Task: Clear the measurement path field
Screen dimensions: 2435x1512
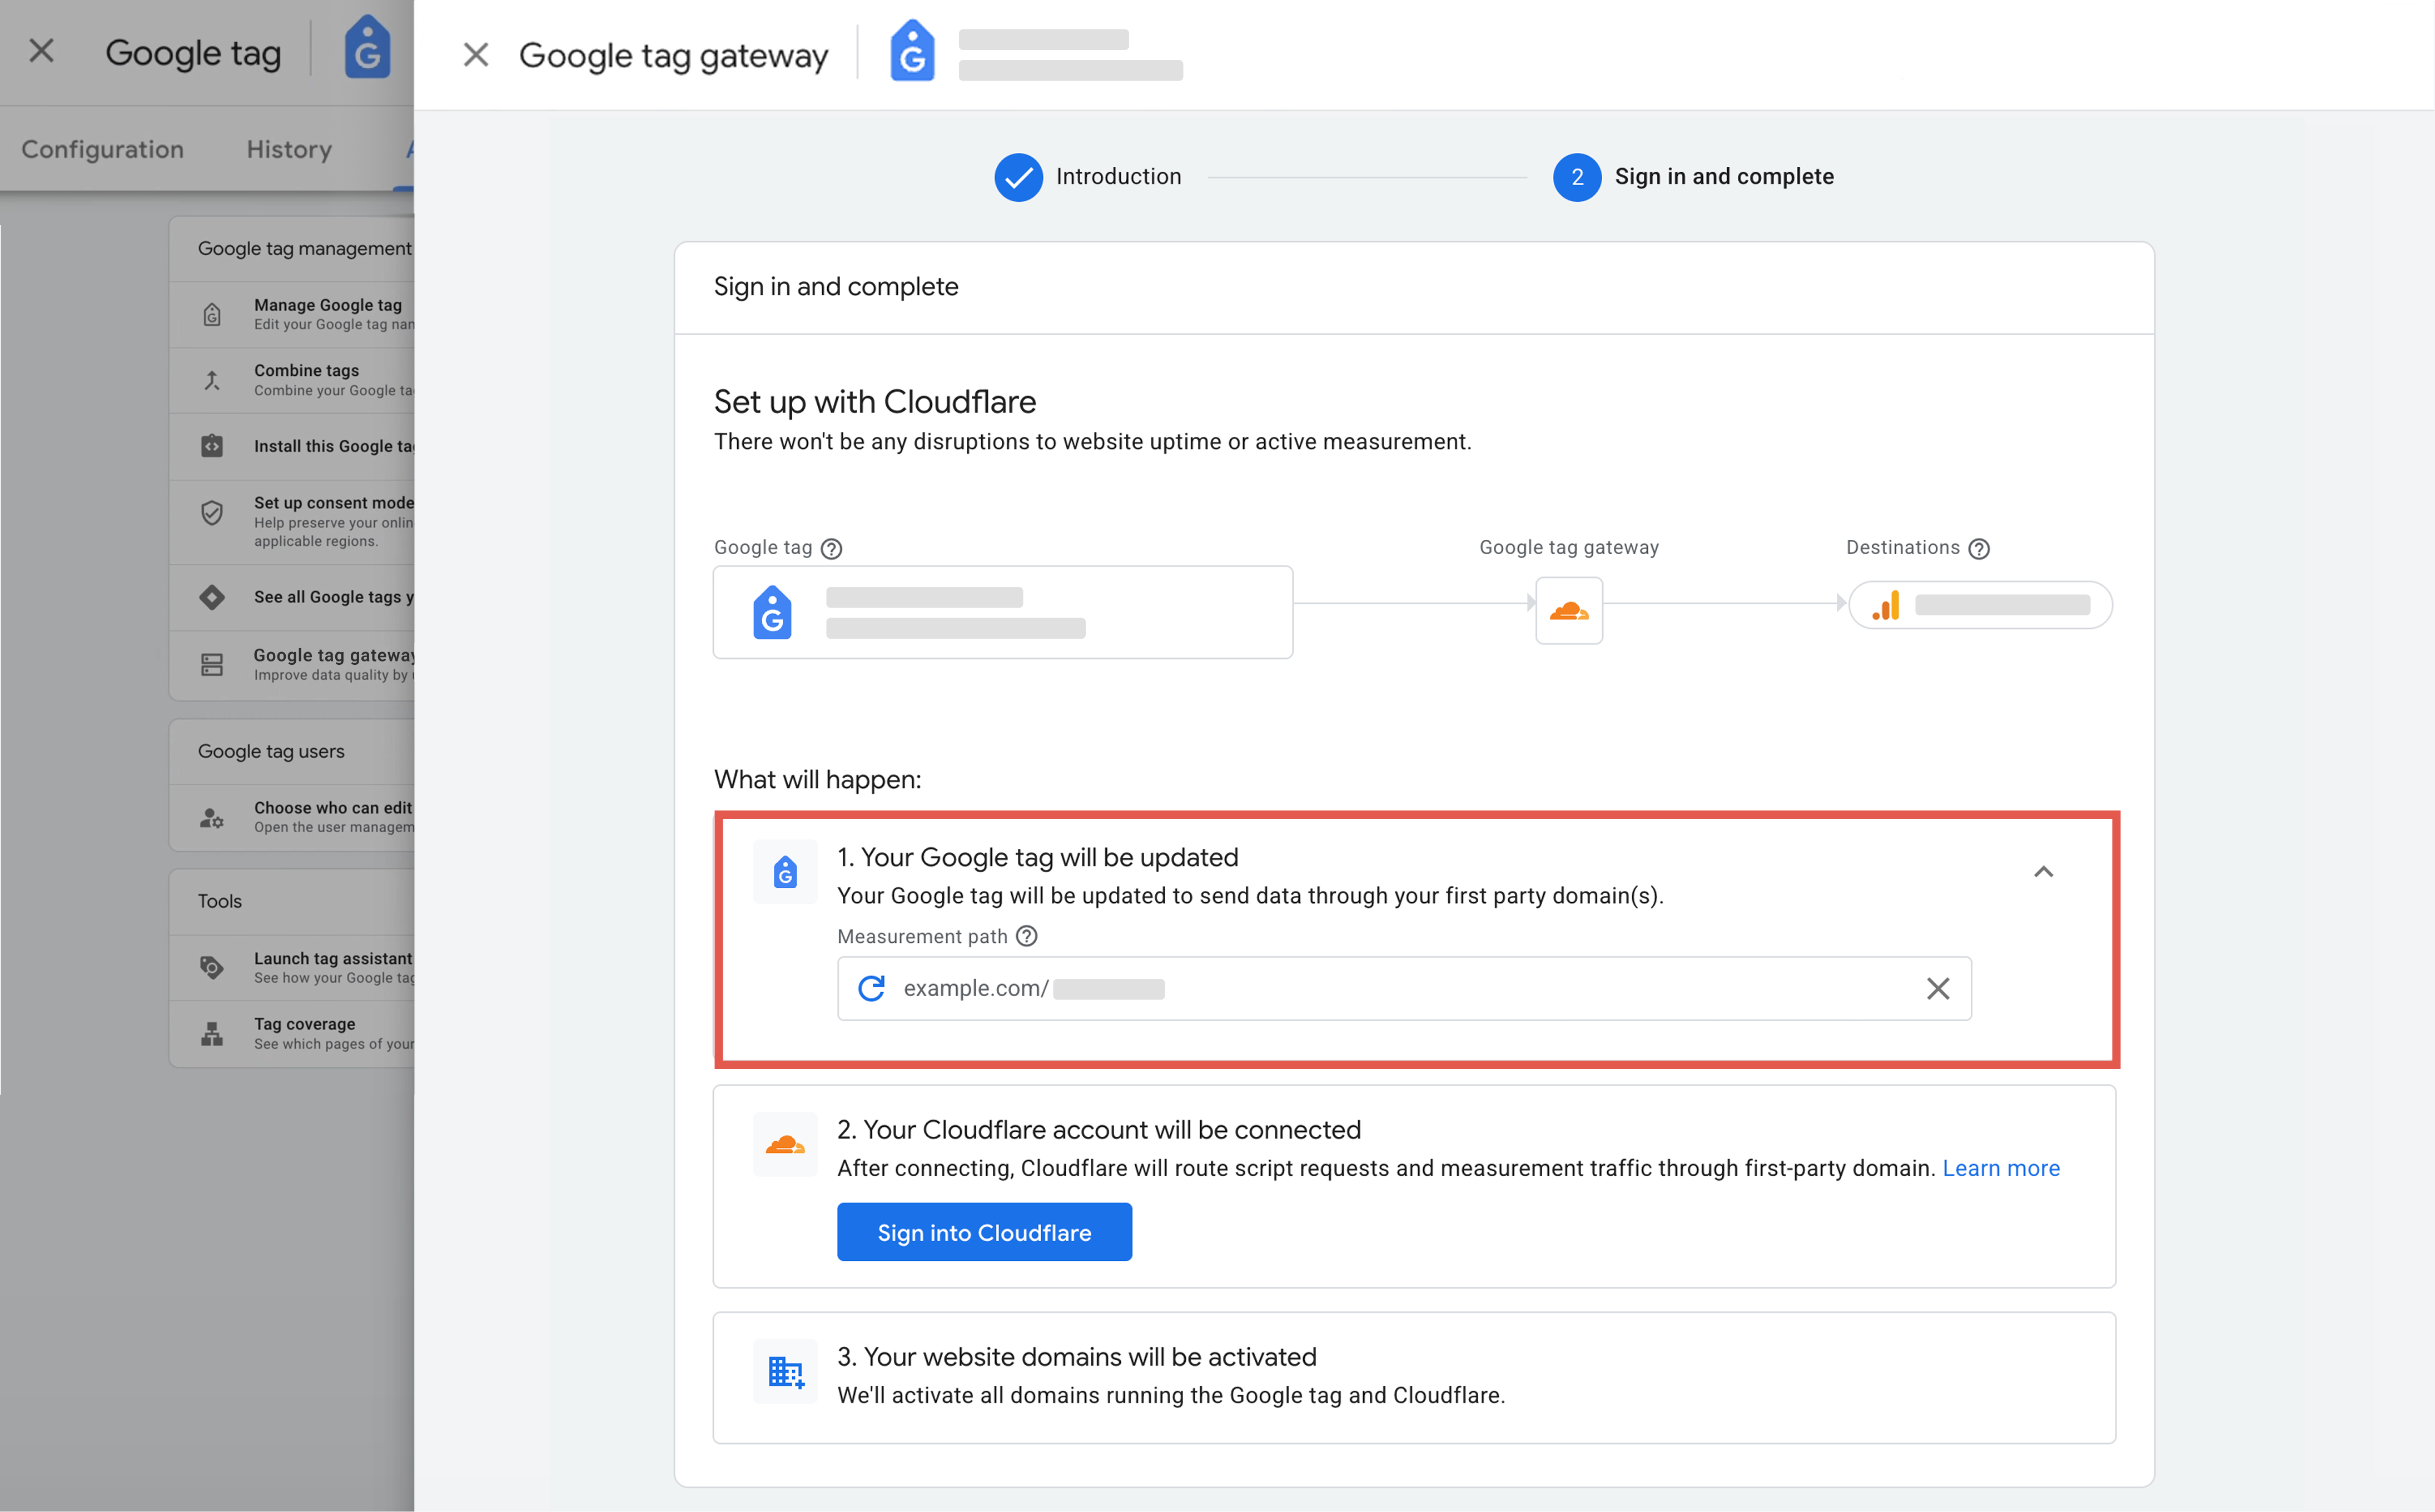Action: tap(1938, 988)
